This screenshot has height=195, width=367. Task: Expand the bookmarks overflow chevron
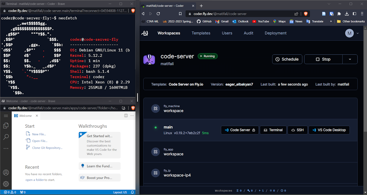coord(331,21)
